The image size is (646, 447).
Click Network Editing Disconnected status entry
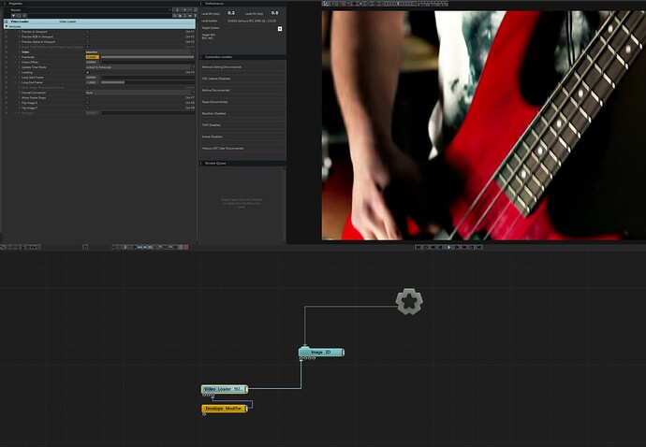[x=243, y=66]
